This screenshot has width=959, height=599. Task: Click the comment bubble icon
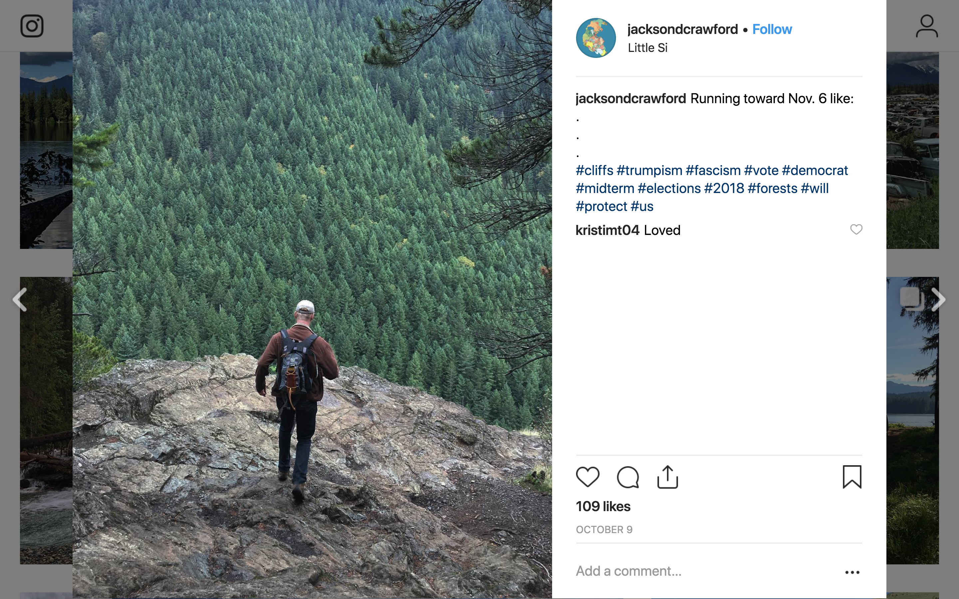tap(628, 477)
